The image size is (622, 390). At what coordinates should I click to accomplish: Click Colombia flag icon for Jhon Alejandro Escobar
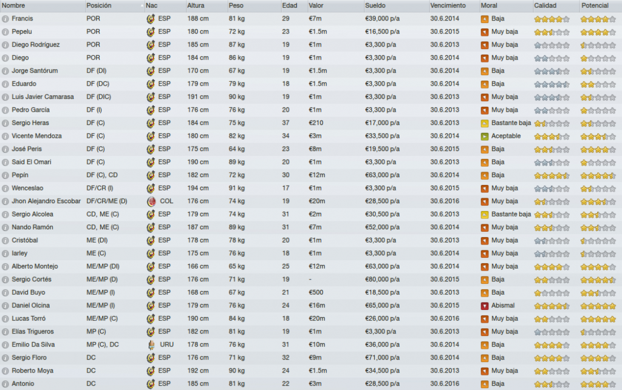tap(151, 201)
